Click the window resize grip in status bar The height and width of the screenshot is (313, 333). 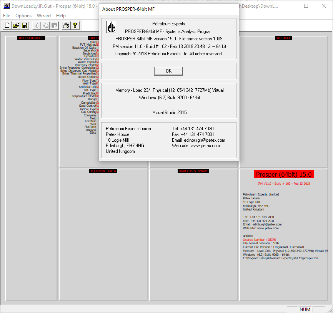(x=330, y=310)
